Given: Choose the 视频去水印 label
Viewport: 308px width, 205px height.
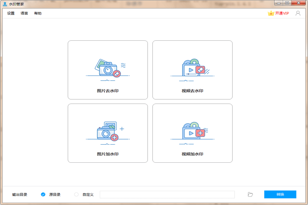Looking at the screenshot, I should click(192, 91).
